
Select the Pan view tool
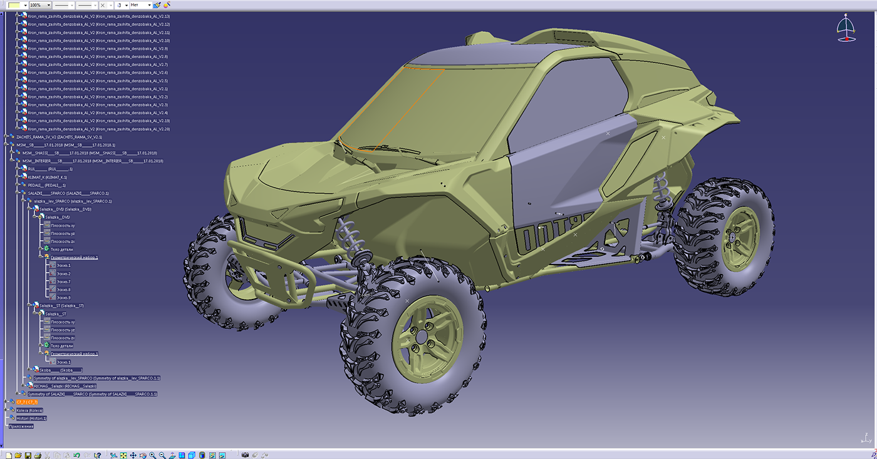coord(133,455)
